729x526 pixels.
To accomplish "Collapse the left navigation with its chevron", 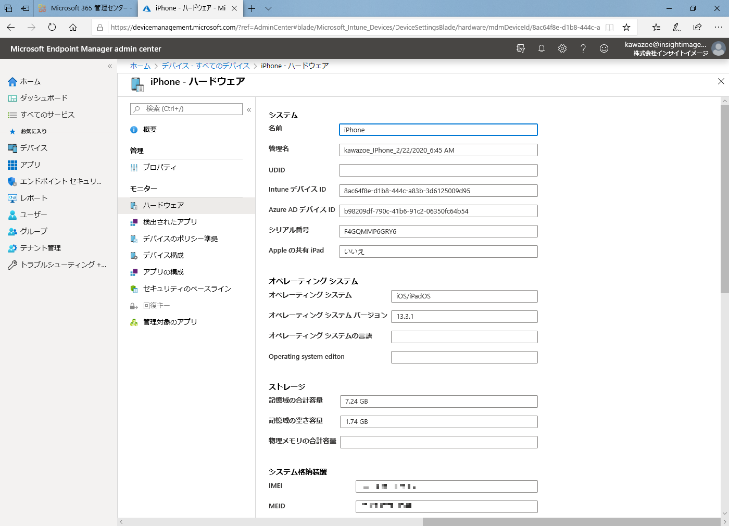I will click(110, 66).
